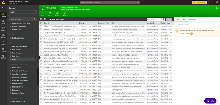
Task: Select checkbox for Why Content Silos Are Slowing You Down
Action: [x=41, y=58]
